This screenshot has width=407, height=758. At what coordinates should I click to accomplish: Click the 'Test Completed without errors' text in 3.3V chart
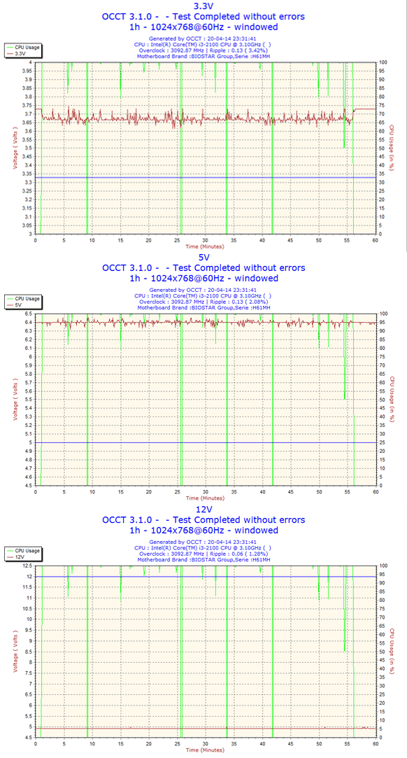238,16
